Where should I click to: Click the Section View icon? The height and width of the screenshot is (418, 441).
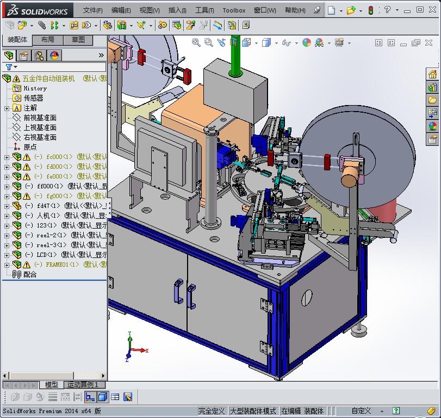[x=234, y=43]
